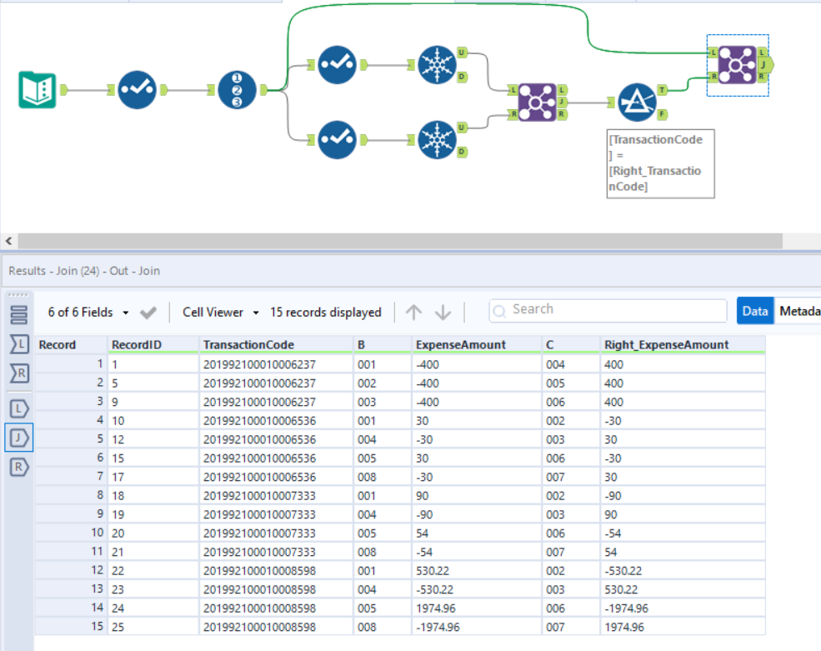Click the upper Unique tool's D anchor
The width and height of the screenshot is (821, 651).
tap(462, 77)
